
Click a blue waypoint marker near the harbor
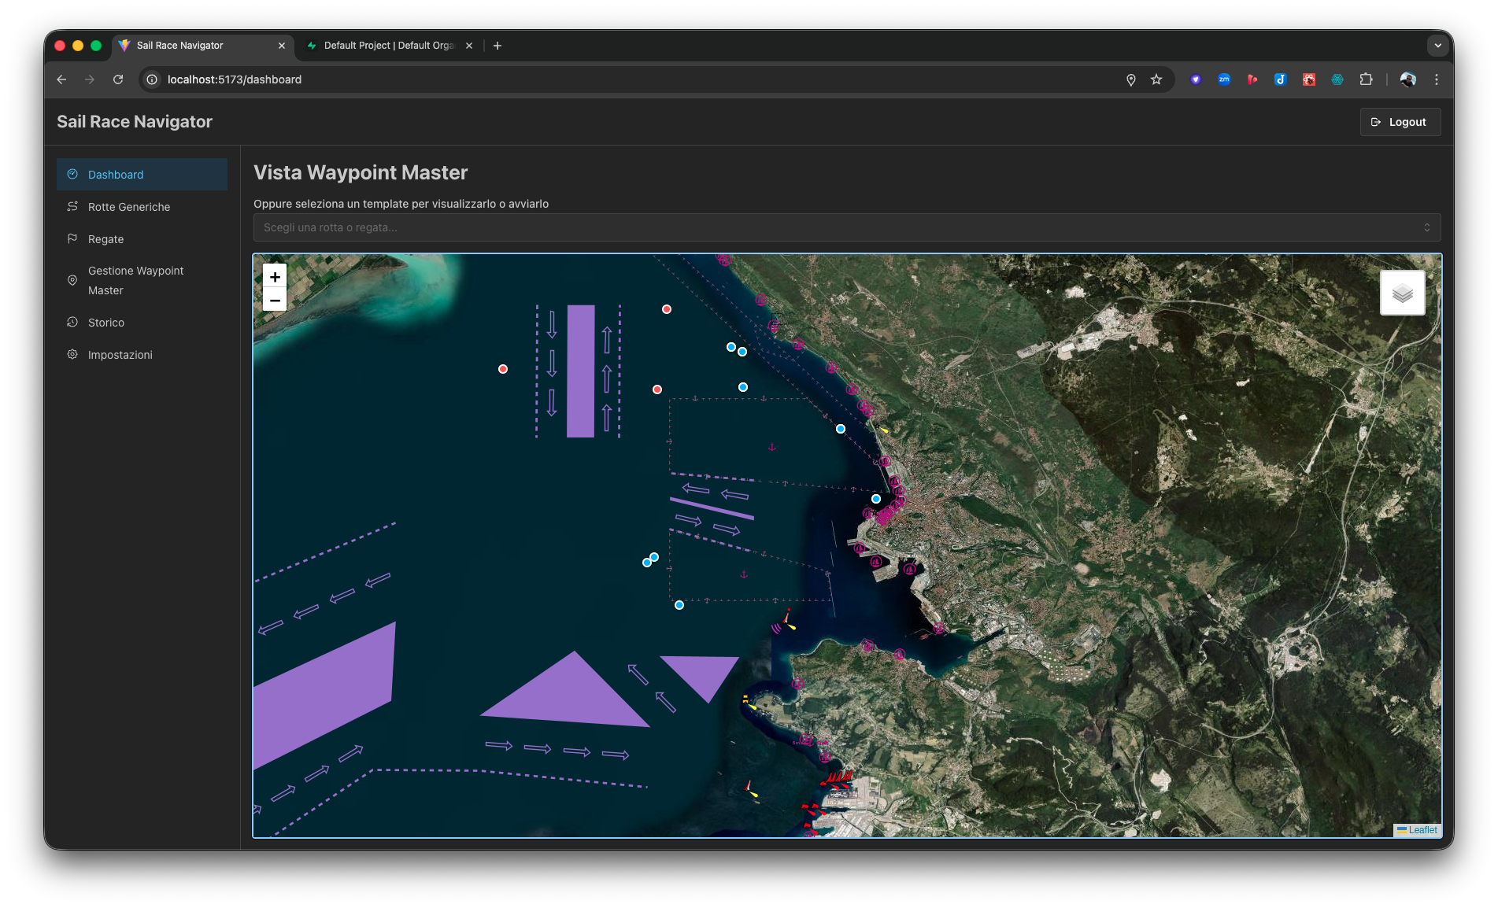(875, 498)
